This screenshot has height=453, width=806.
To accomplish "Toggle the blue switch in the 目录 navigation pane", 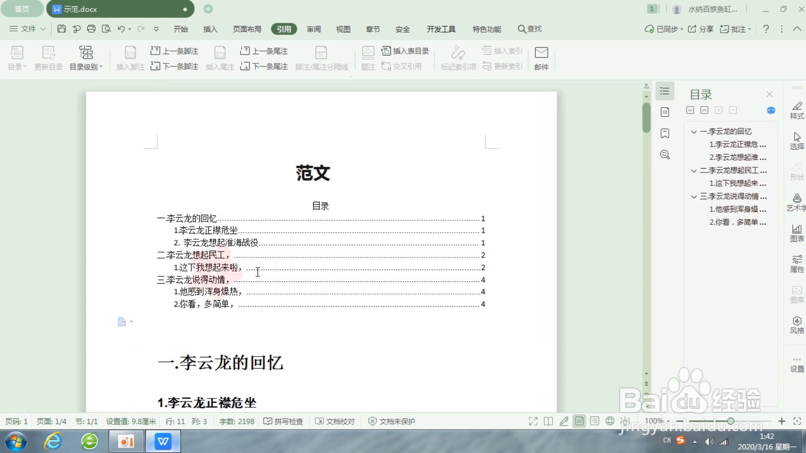I will point(771,110).
